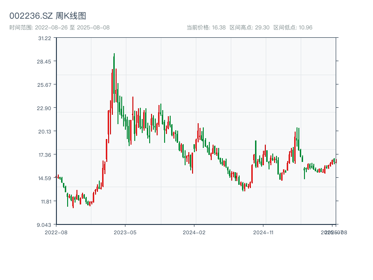
Task: Click y-axis label 9.043
Action: [44, 225]
